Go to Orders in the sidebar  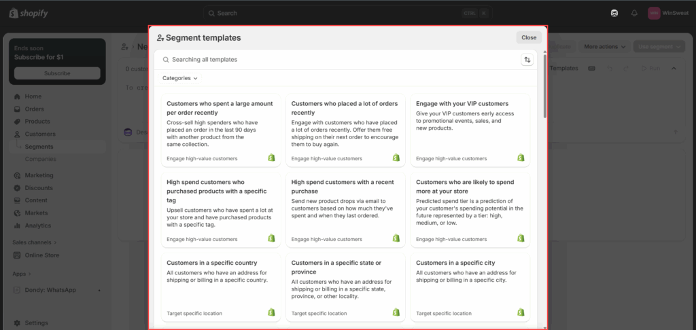(34, 109)
